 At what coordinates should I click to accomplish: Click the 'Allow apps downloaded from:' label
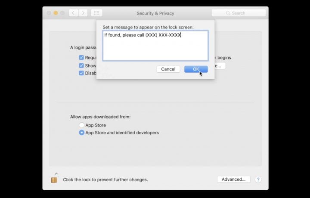click(x=100, y=117)
